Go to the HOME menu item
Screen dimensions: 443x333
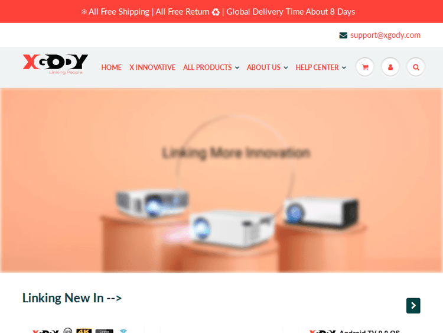click(x=111, y=67)
